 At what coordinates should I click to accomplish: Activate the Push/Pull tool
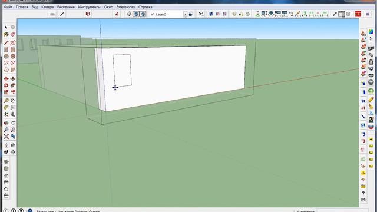click(x=13, y=78)
